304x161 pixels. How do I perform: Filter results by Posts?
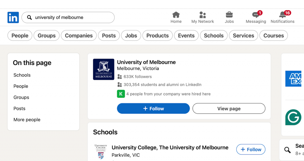(109, 36)
